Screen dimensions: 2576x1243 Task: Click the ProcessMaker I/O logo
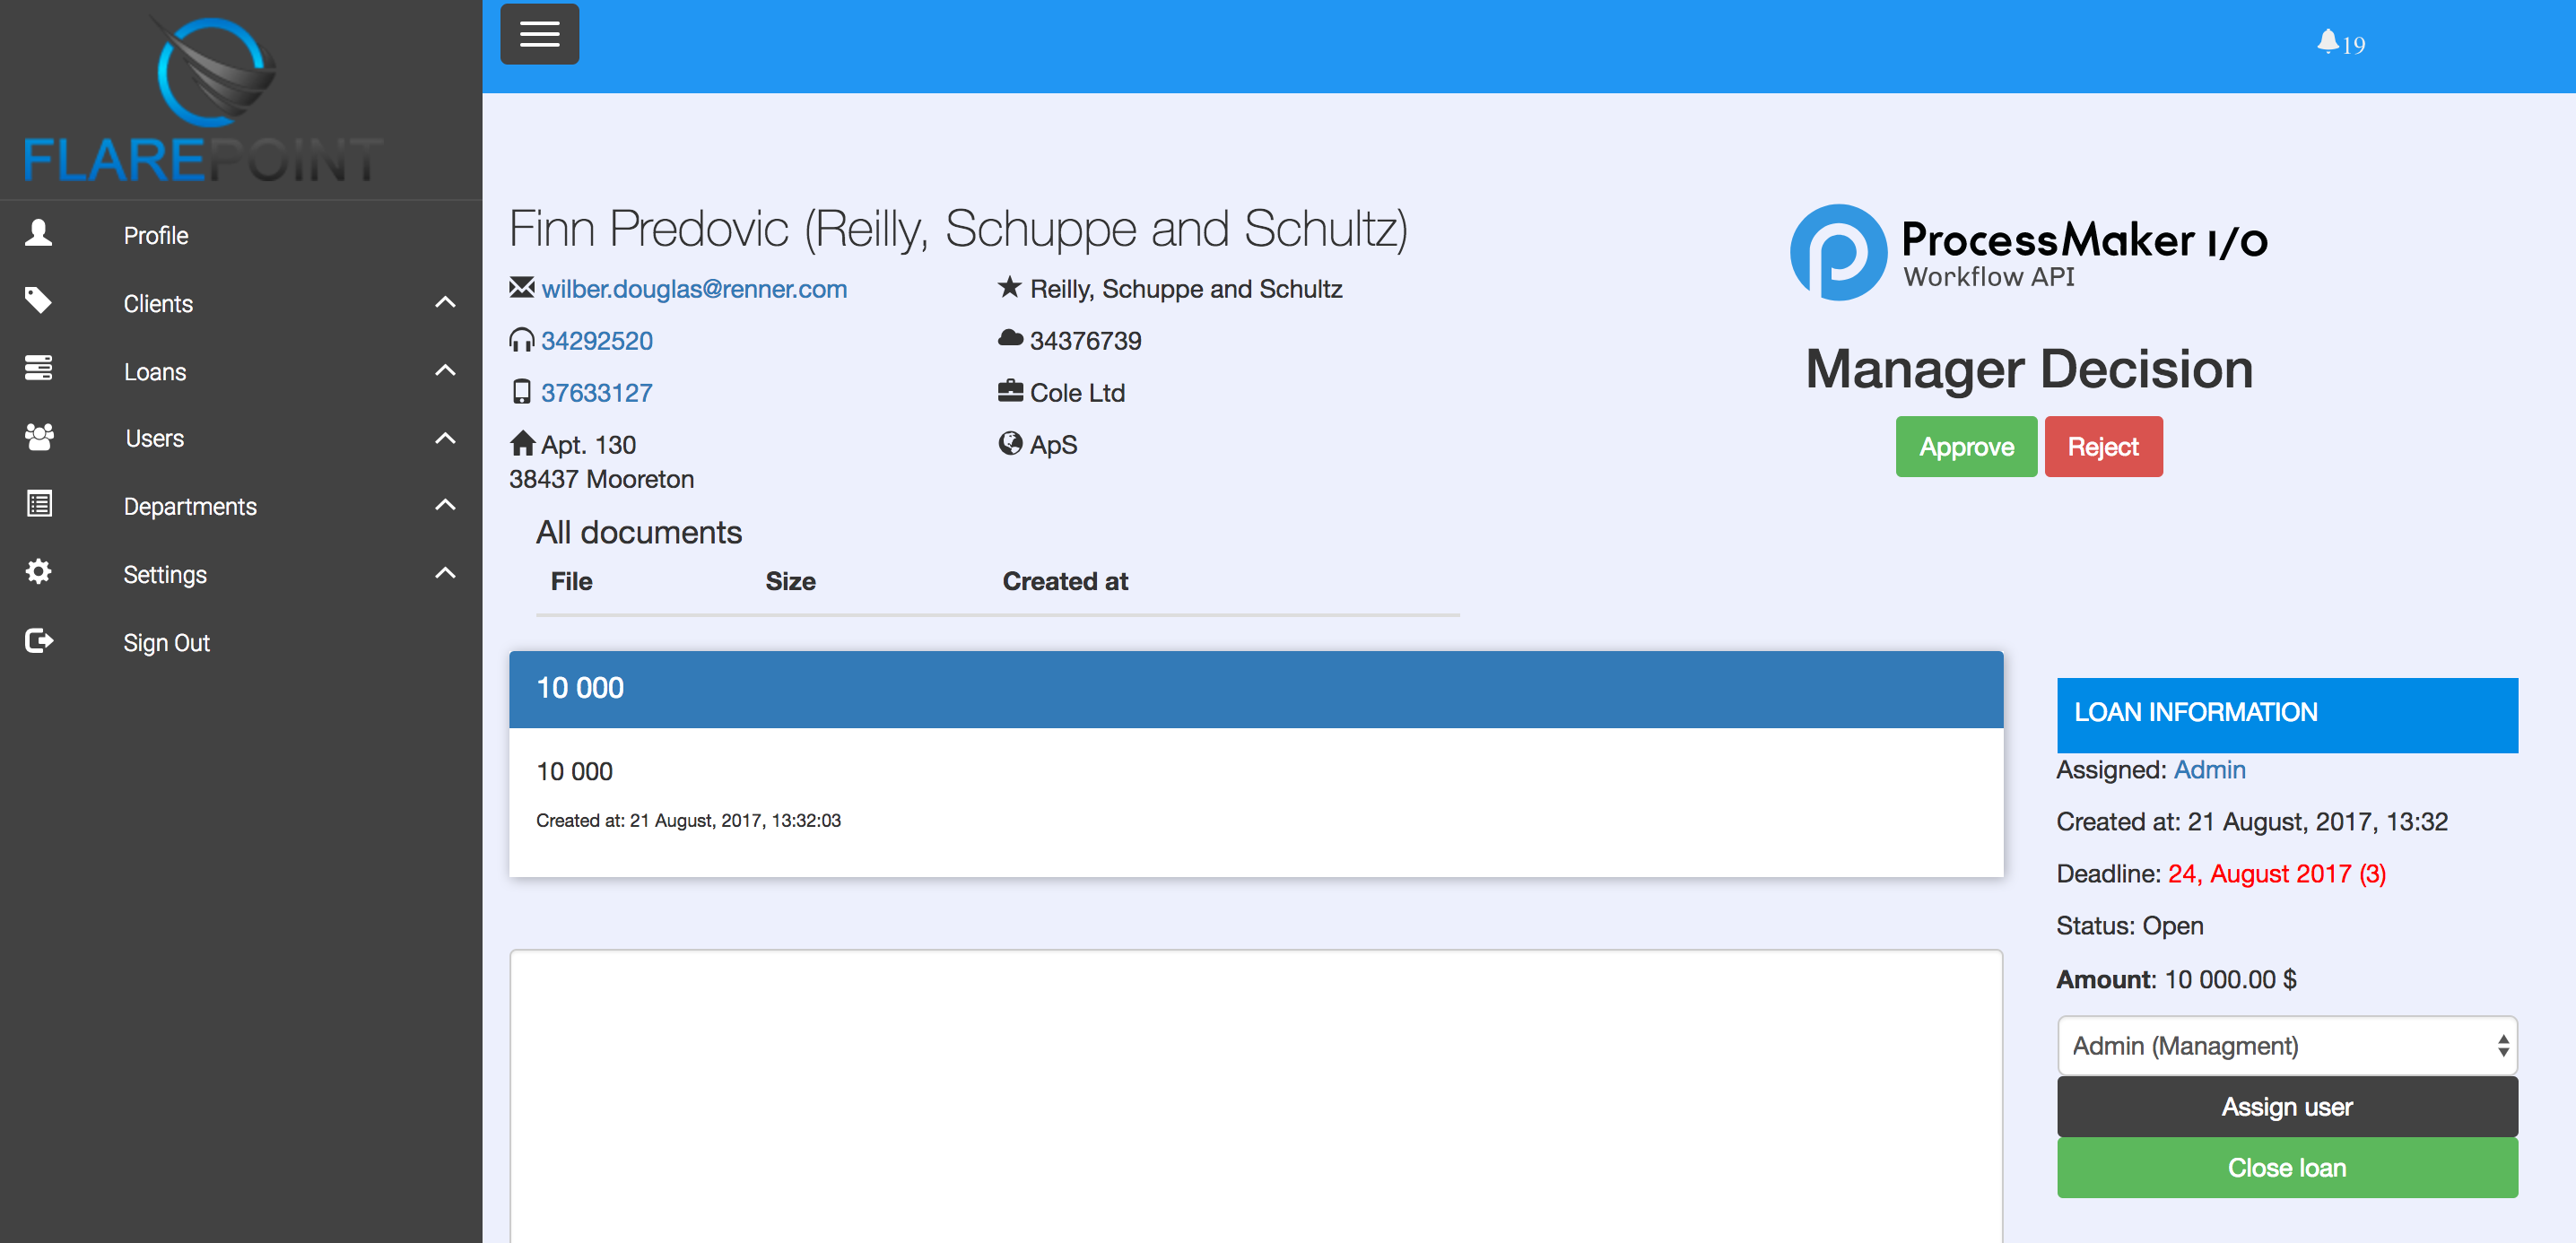click(x=2029, y=252)
